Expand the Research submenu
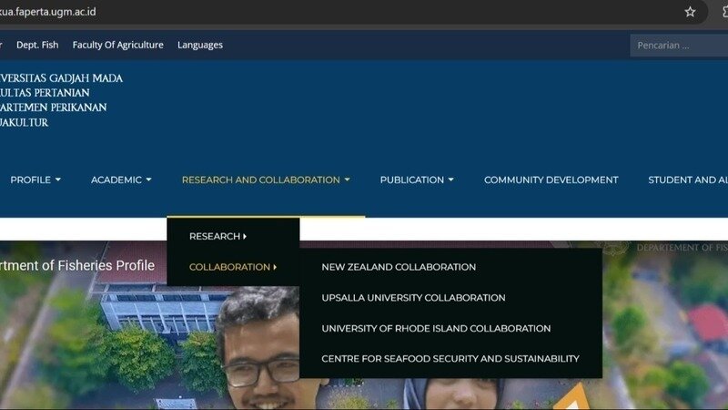 [217, 236]
